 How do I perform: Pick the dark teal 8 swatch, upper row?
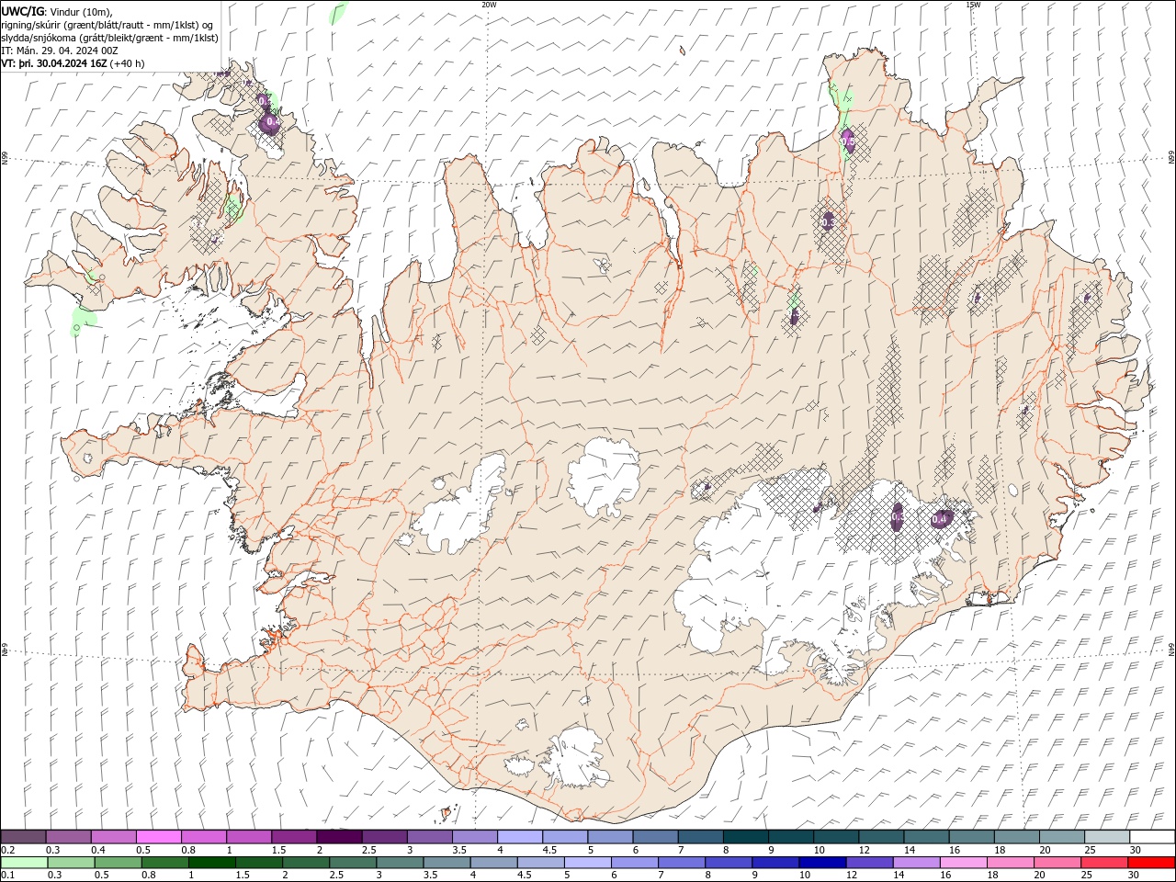pyautogui.click(x=744, y=837)
